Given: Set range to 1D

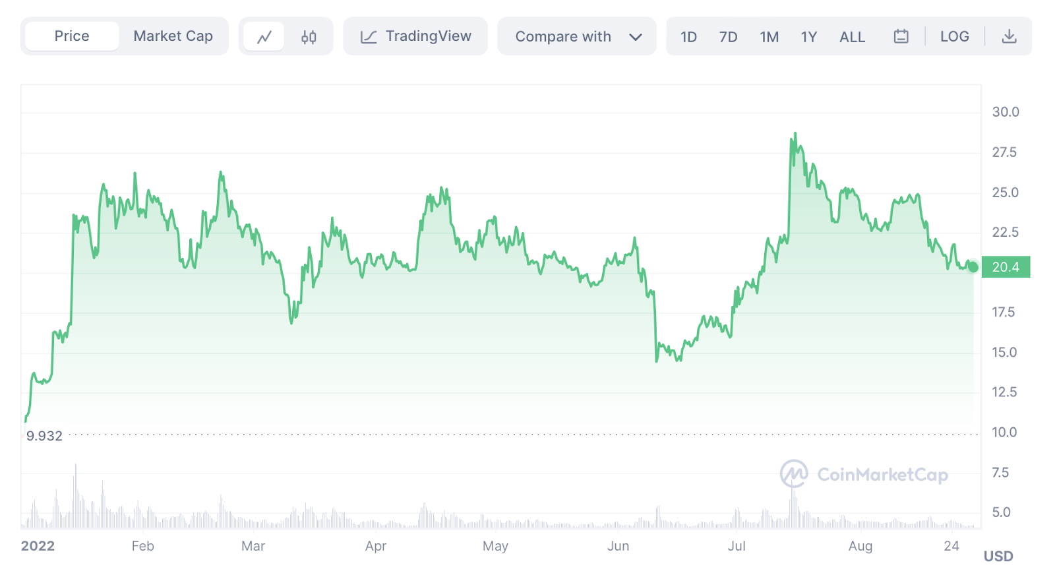Looking at the screenshot, I should coord(688,37).
